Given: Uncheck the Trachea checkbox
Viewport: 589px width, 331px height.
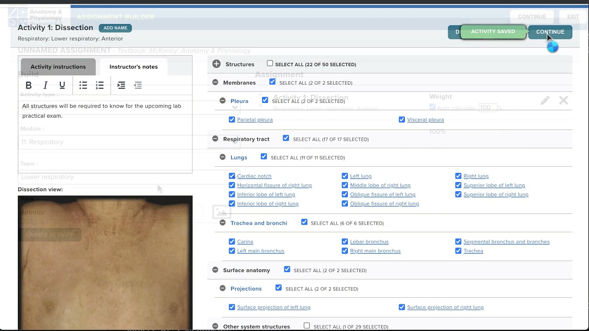Looking at the screenshot, I should tap(458, 251).
